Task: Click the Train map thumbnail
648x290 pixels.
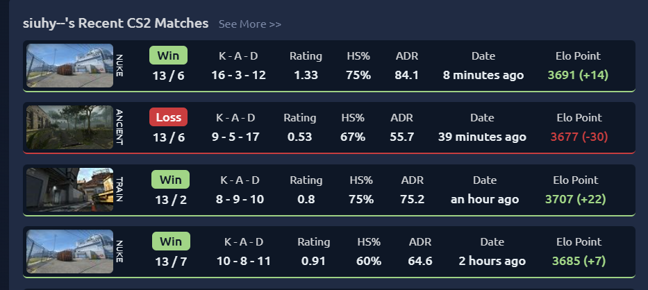Action: tap(70, 189)
